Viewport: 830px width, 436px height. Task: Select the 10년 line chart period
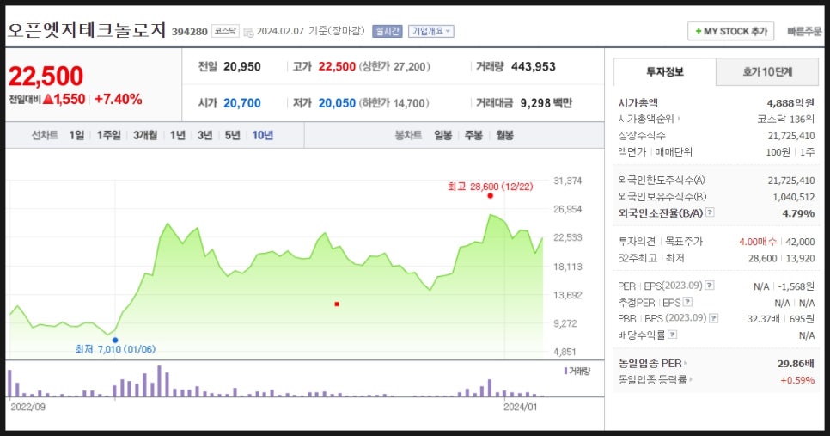[x=263, y=136]
